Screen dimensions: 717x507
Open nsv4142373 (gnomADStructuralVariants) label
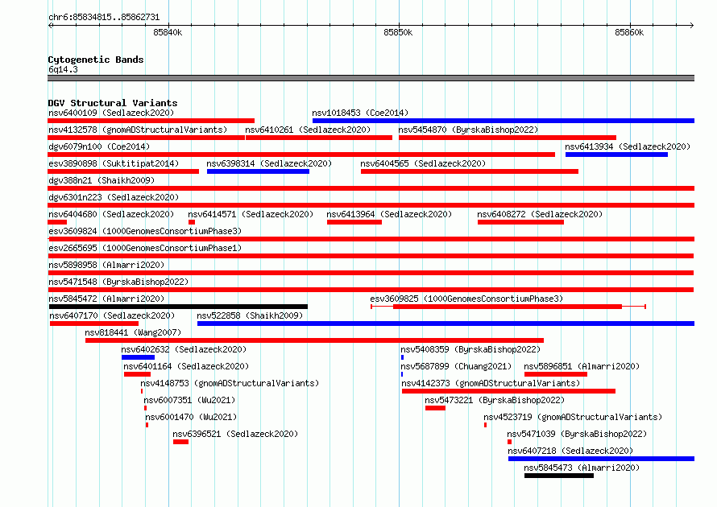(491, 383)
